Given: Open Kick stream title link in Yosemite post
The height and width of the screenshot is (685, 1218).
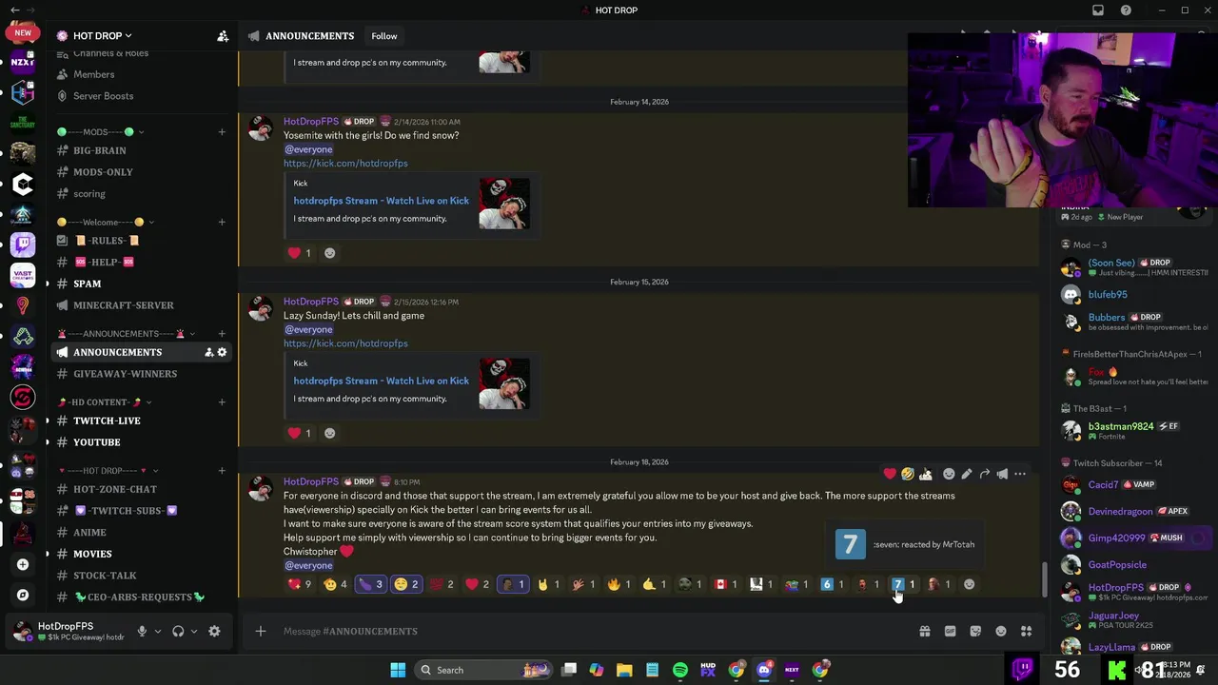Looking at the screenshot, I should coord(381,201).
